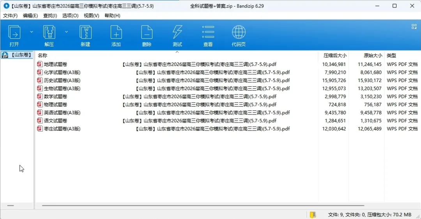Select the 语文试题卷 PDF file icon
Viewport: 421px width, 219px height.
click(40, 121)
